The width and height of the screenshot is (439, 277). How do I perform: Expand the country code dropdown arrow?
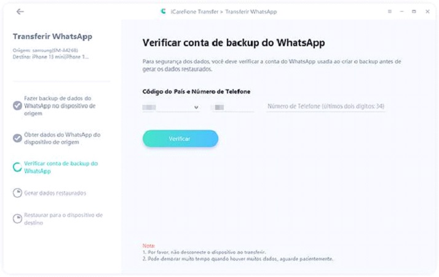click(196, 107)
